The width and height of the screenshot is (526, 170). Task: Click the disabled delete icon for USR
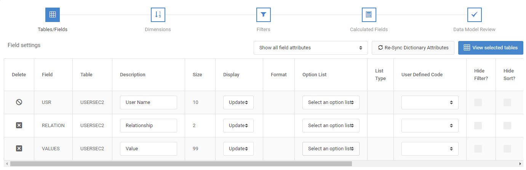(x=19, y=102)
